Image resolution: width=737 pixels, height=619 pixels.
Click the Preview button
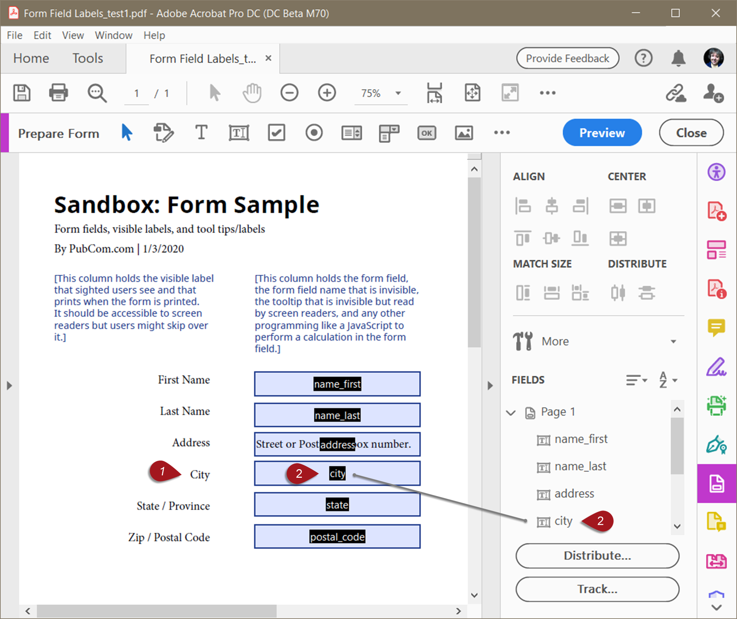click(x=602, y=133)
